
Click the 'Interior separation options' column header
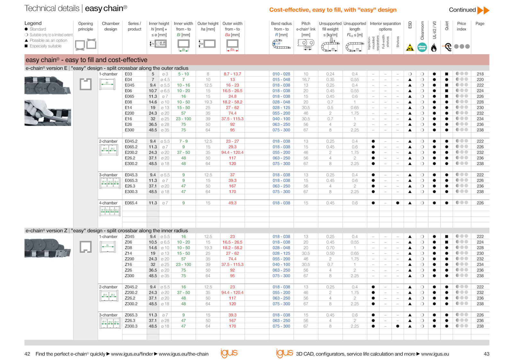click(x=385, y=26)
